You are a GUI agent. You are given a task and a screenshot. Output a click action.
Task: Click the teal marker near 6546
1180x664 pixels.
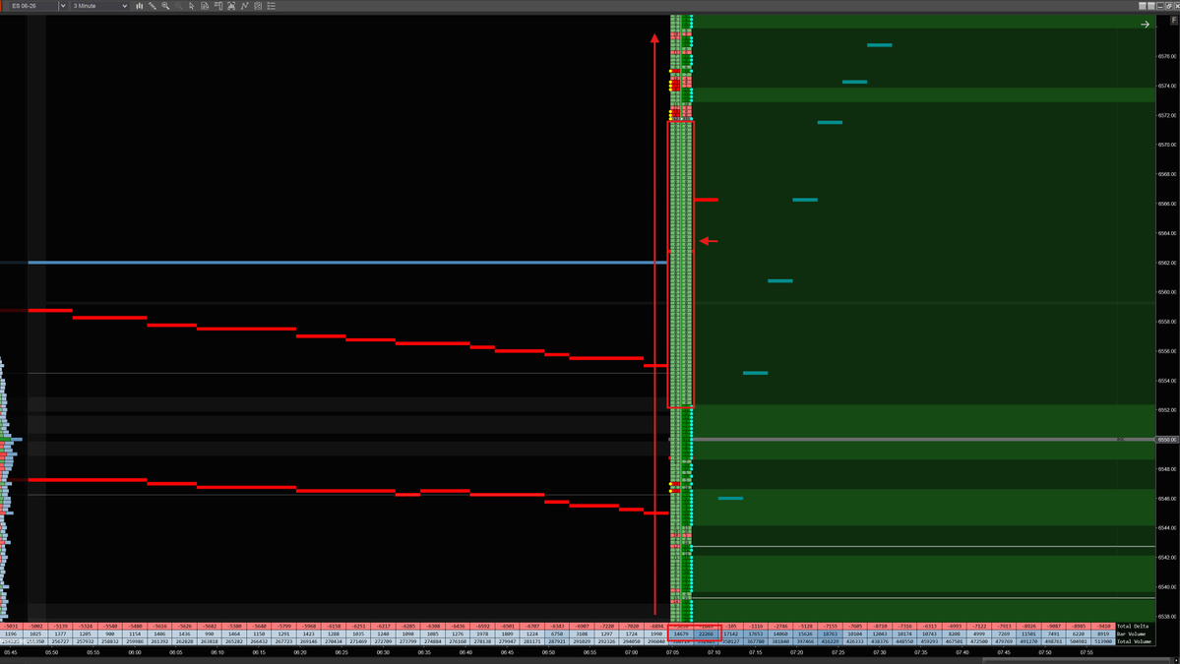pos(730,498)
